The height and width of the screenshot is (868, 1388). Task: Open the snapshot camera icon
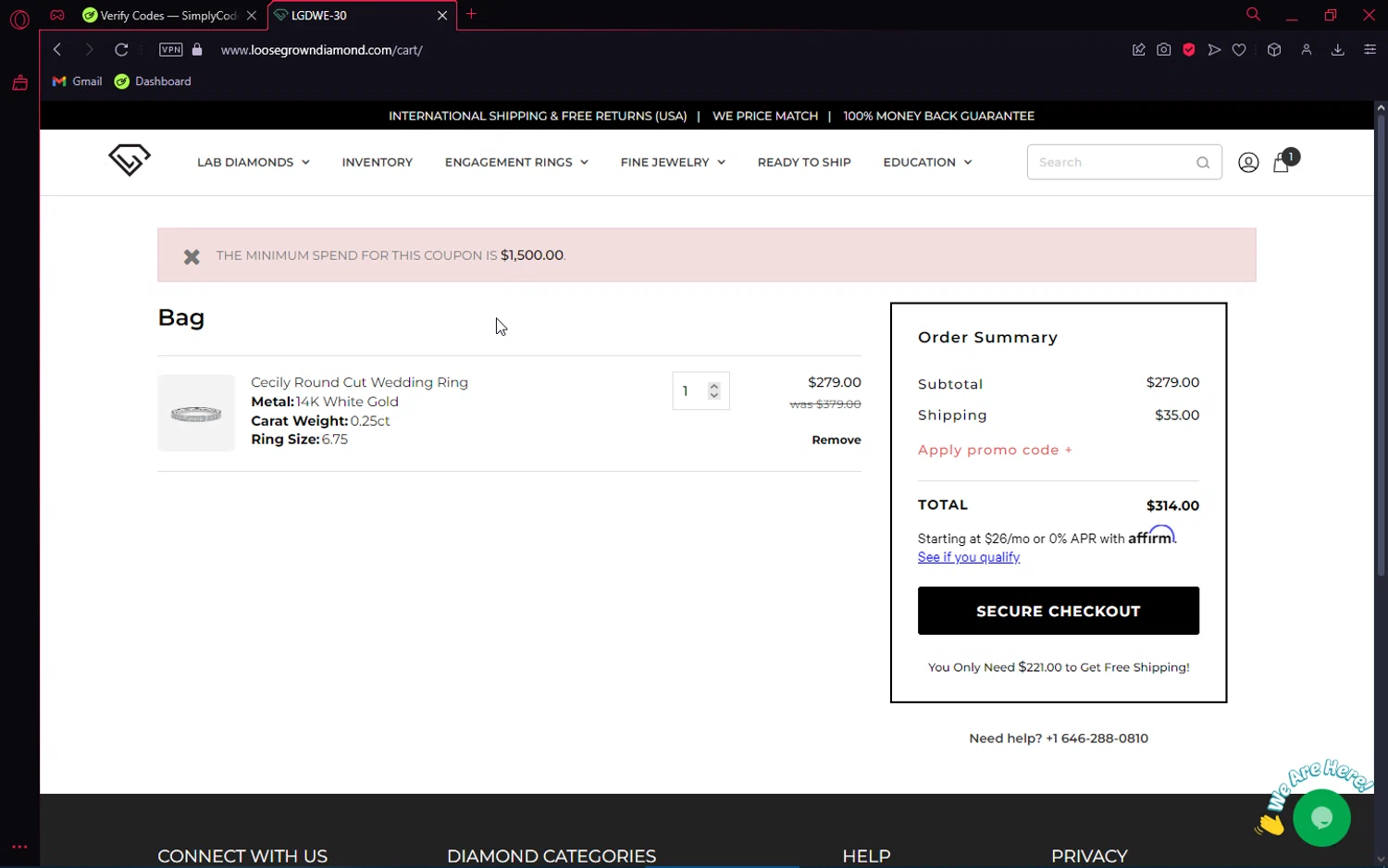coord(1163,50)
